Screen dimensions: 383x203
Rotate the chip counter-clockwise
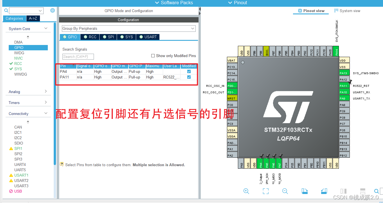[x=324, y=191]
